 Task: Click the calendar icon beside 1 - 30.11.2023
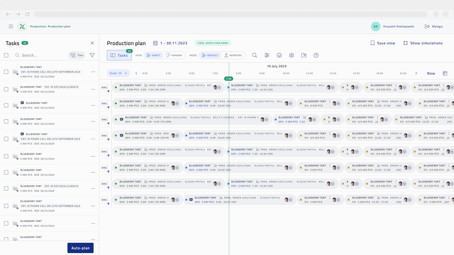click(155, 43)
